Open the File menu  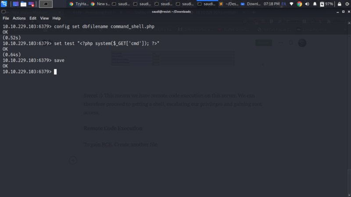(6, 18)
